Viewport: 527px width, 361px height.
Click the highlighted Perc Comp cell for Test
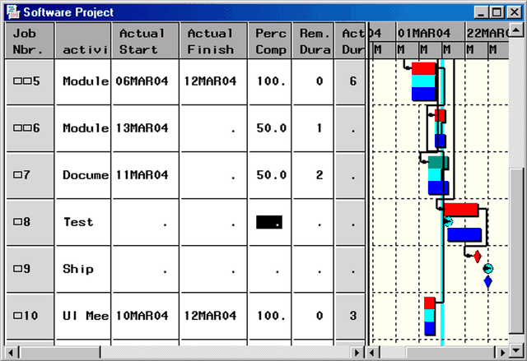(x=269, y=222)
